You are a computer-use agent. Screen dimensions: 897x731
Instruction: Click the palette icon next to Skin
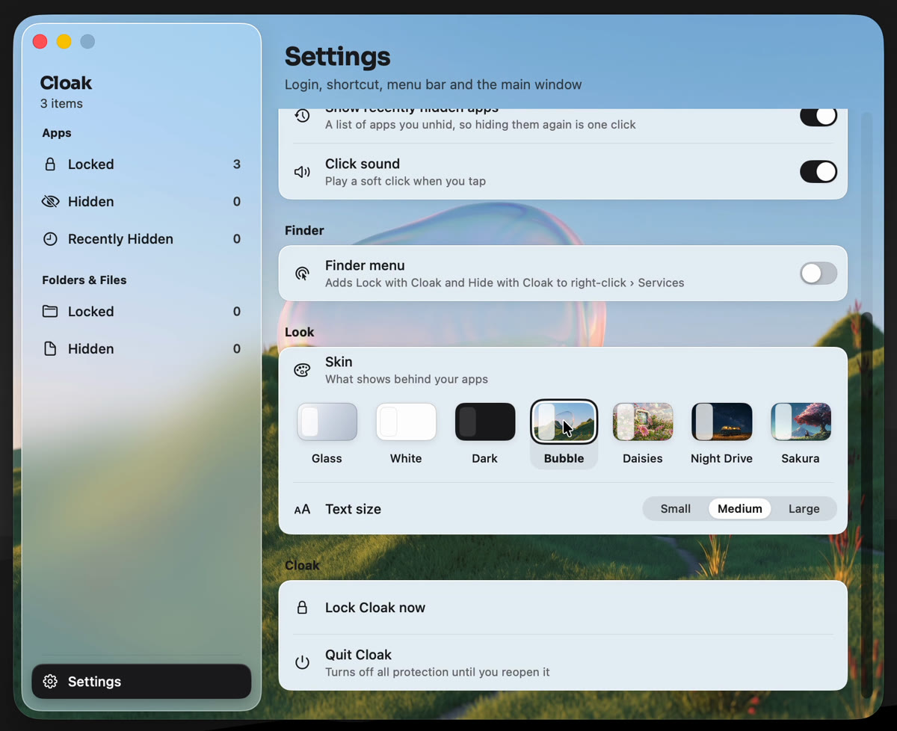coord(302,370)
